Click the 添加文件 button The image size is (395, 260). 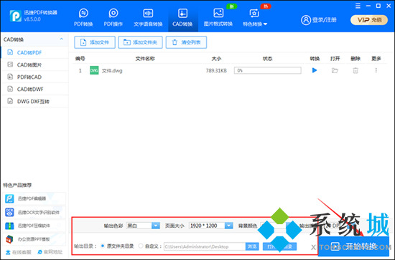click(95, 42)
